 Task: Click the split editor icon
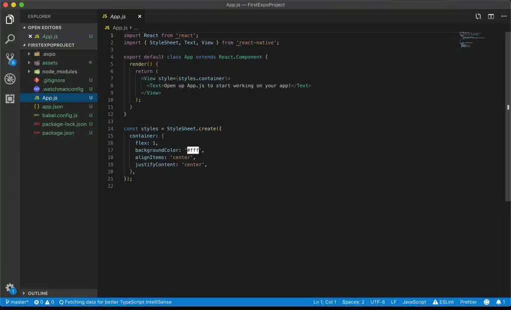pos(491,16)
